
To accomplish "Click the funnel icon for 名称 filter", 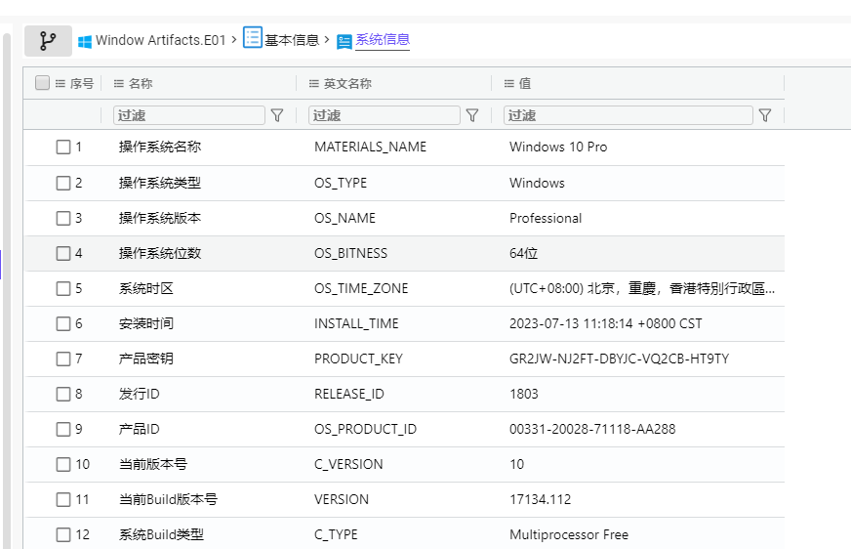I will click(277, 115).
